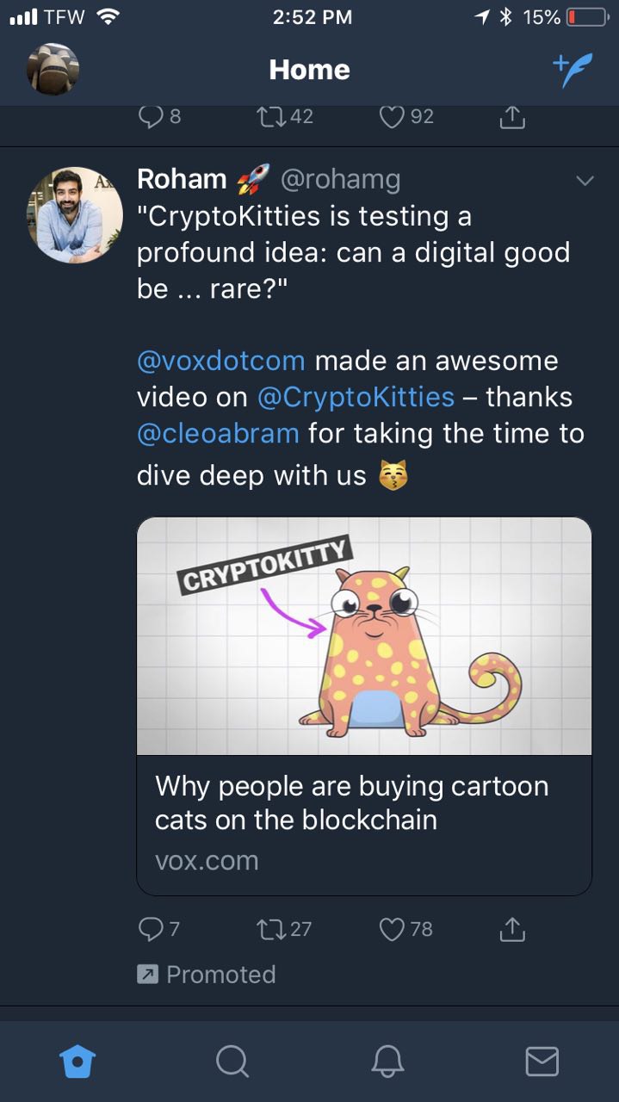Share the previous tweet at top

point(512,117)
